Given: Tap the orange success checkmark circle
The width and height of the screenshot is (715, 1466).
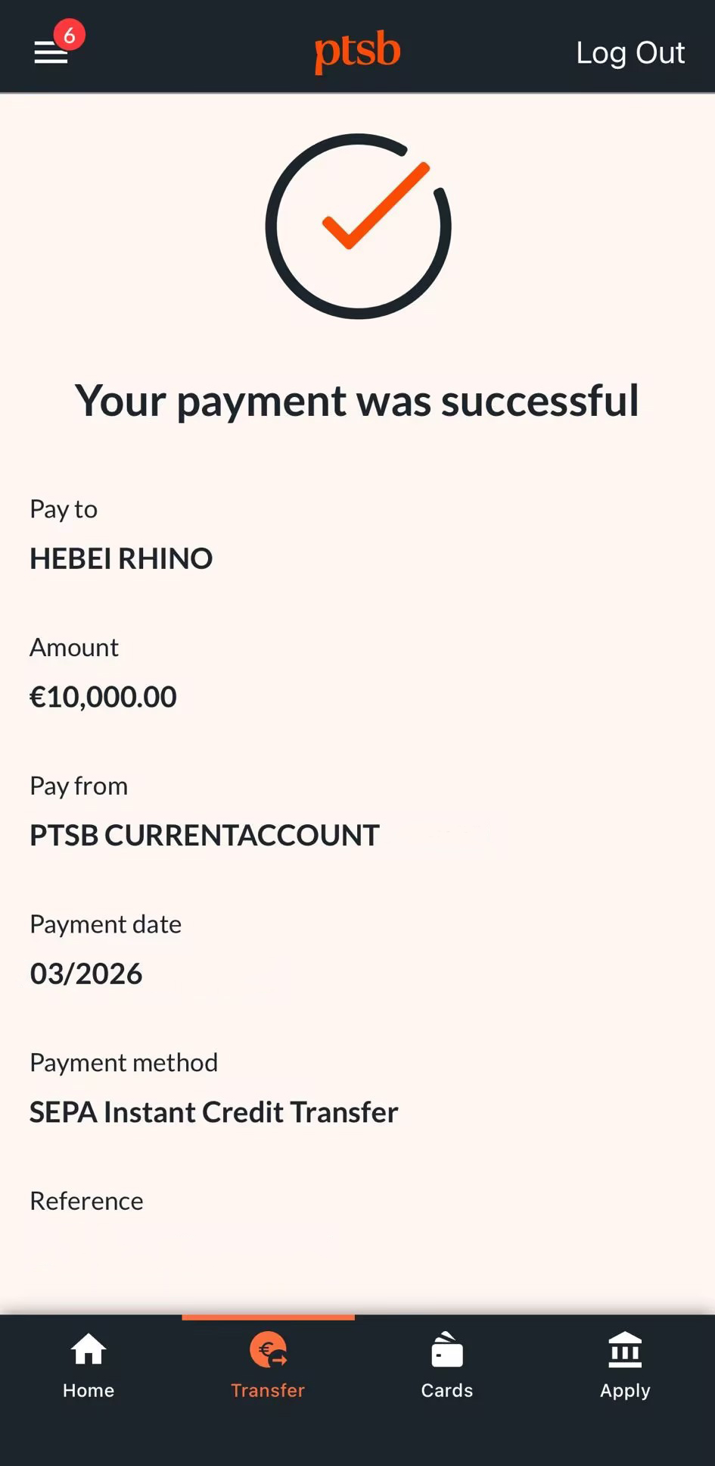Looking at the screenshot, I should pyautogui.click(x=358, y=227).
